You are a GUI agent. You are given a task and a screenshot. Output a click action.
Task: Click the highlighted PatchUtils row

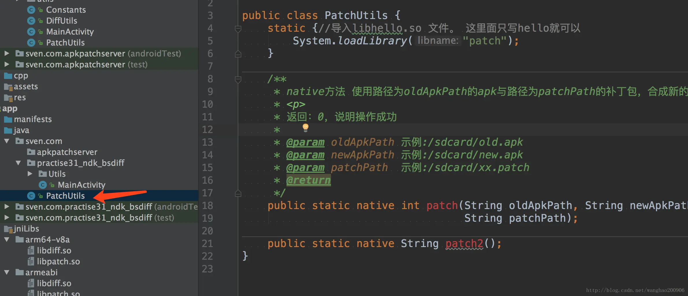point(99,196)
